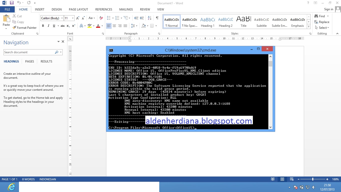The width and height of the screenshot is (341, 192).
Task: Click cmd window scrollbar down arrow
Action: (x=270, y=127)
